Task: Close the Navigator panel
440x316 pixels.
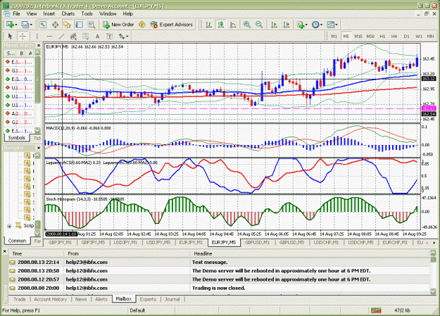Action: (x=39, y=148)
